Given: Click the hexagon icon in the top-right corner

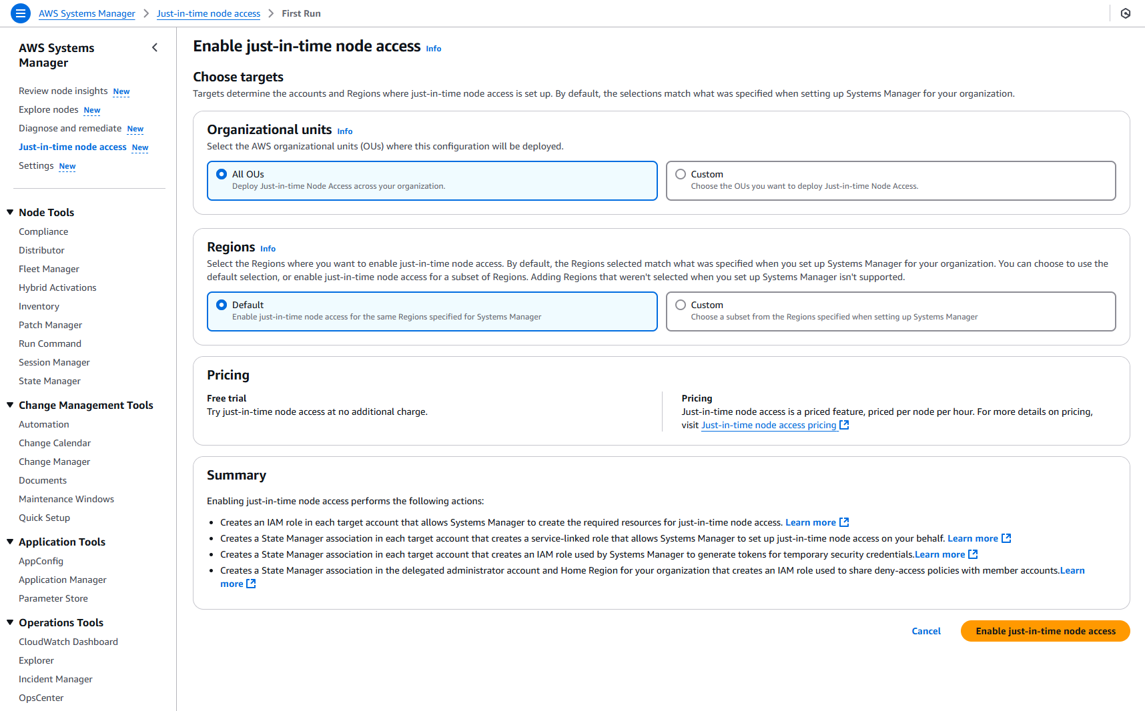Looking at the screenshot, I should coord(1126,13).
